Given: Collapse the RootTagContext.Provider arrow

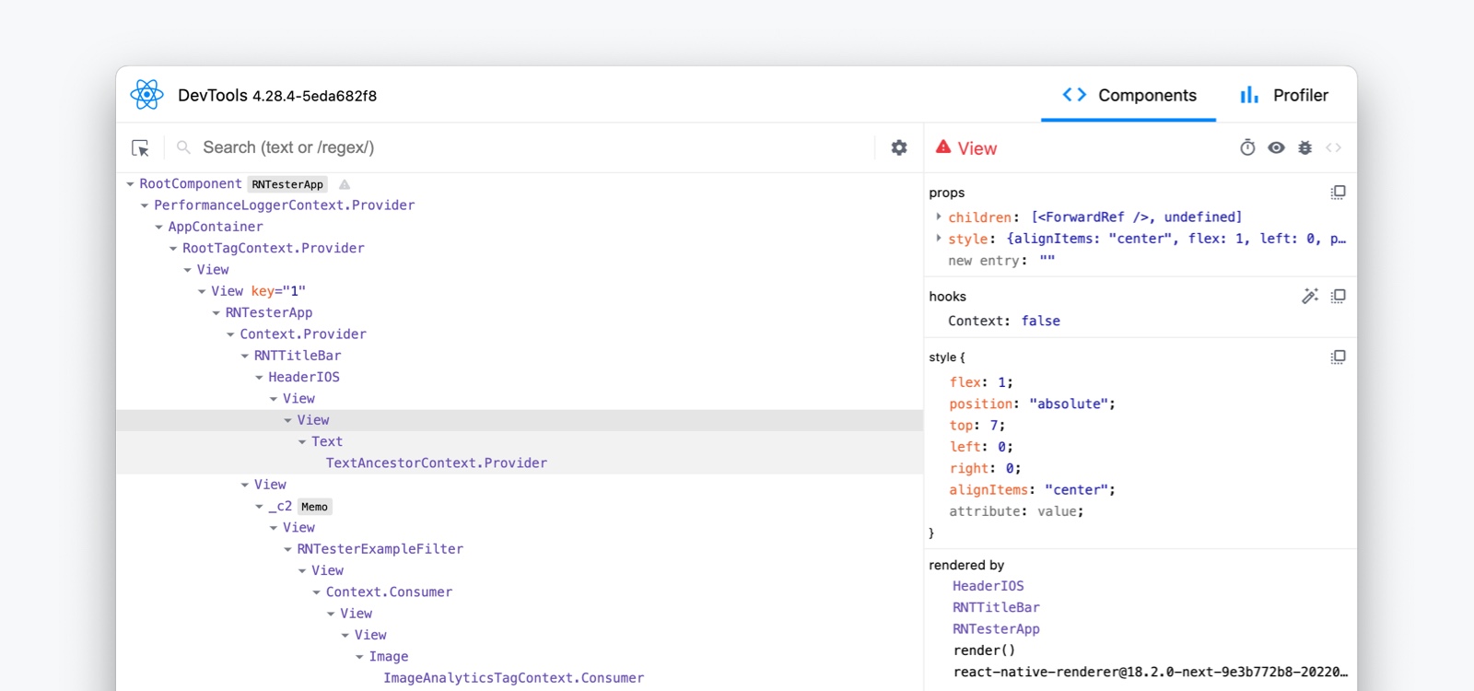Looking at the screenshot, I should pyautogui.click(x=173, y=249).
